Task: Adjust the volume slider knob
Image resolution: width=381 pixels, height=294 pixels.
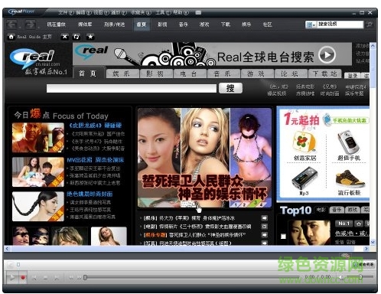Action: [x=360, y=276]
